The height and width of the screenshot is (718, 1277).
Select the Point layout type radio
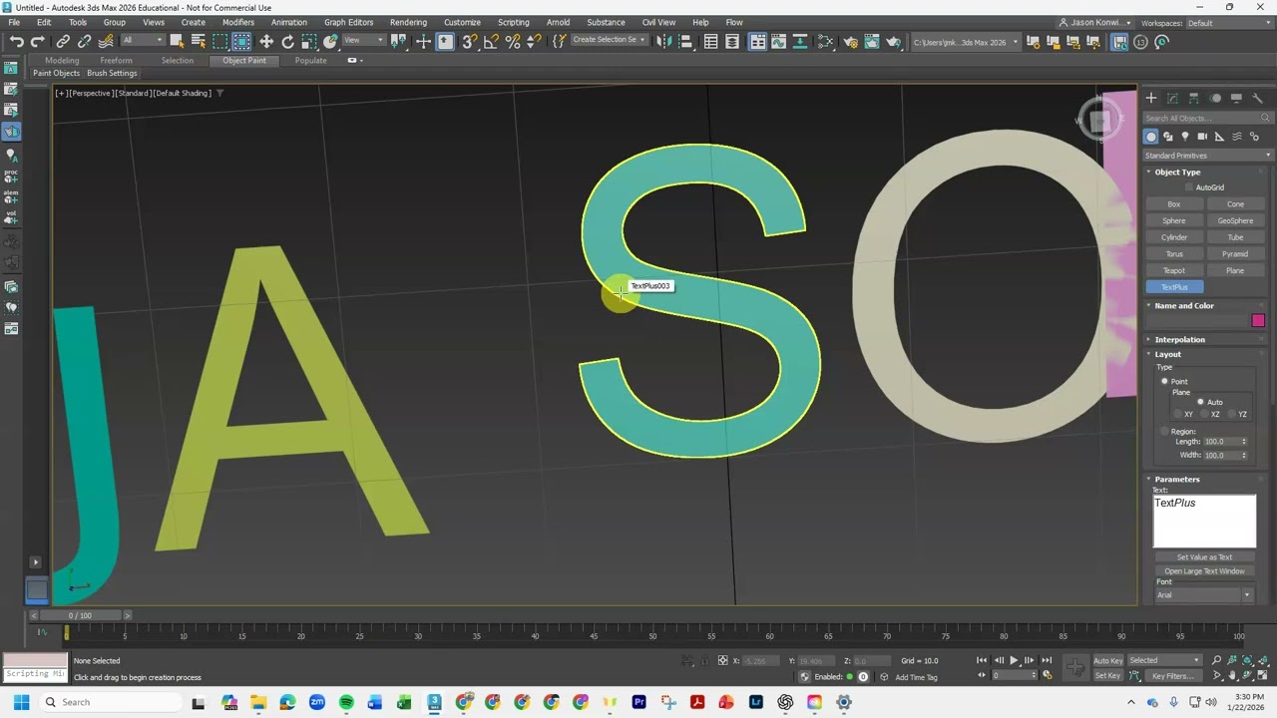coord(1164,382)
